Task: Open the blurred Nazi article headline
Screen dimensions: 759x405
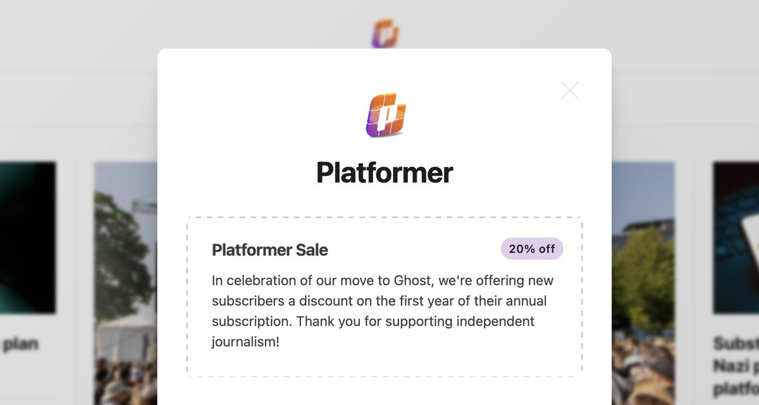Action: [736, 366]
